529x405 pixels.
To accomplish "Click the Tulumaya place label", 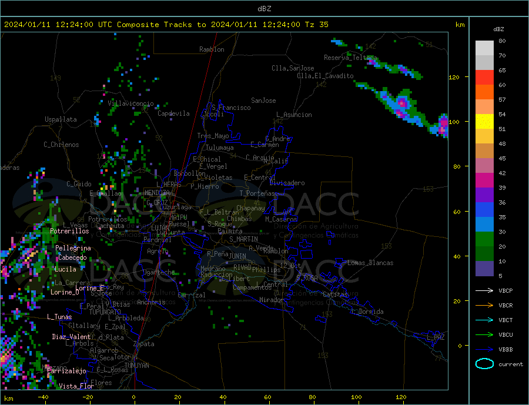I will (220, 148).
